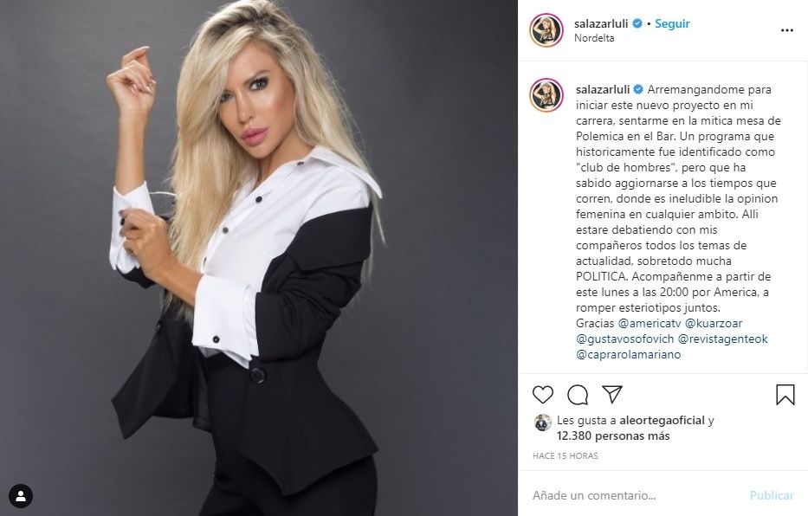Visit @kuarzoar mentioned profile

tap(714, 324)
